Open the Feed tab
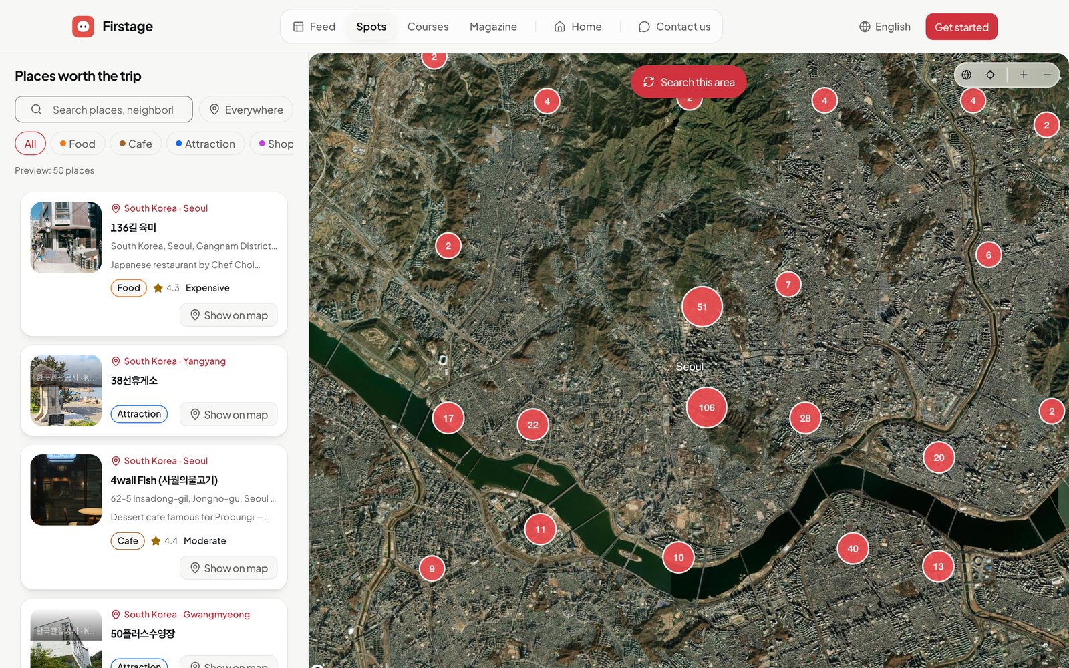1069x668 pixels. point(314,27)
